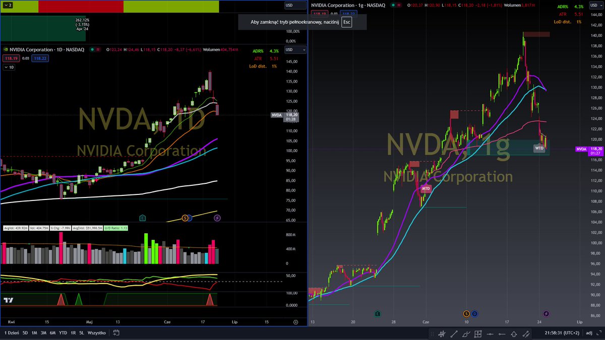Select the 1R date range
Screen dimensions: 605x340
[73, 332]
